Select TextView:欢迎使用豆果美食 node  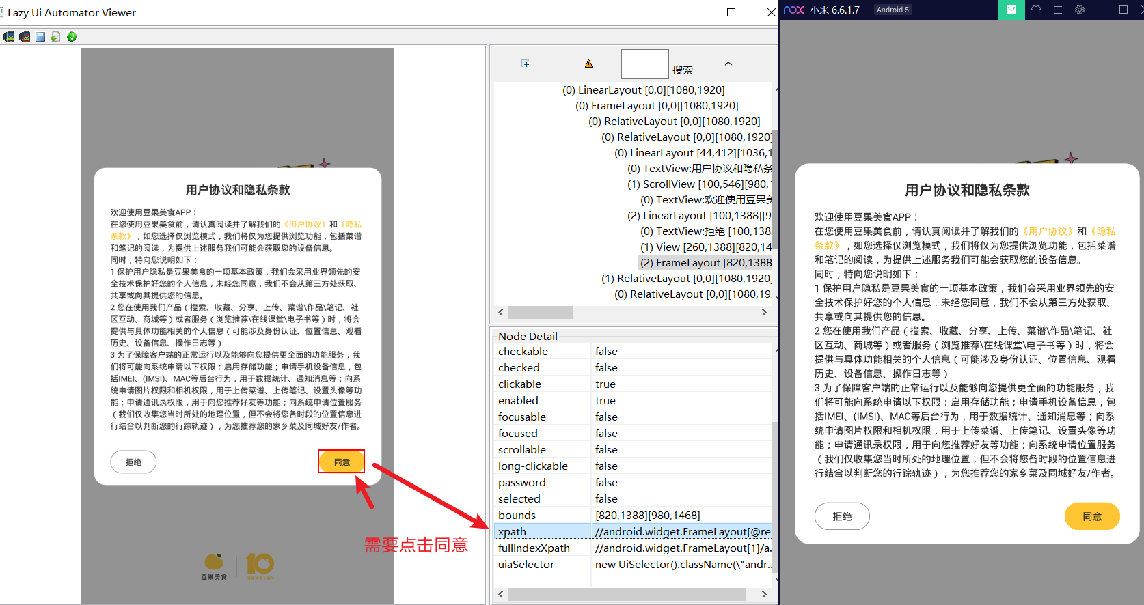[x=706, y=199]
